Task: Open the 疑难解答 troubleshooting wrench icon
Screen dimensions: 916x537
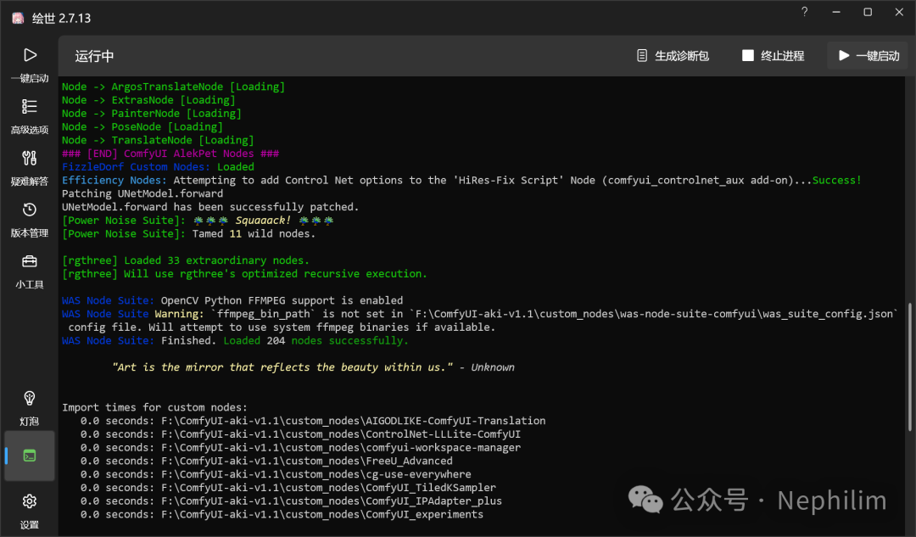Action: [30, 159]
